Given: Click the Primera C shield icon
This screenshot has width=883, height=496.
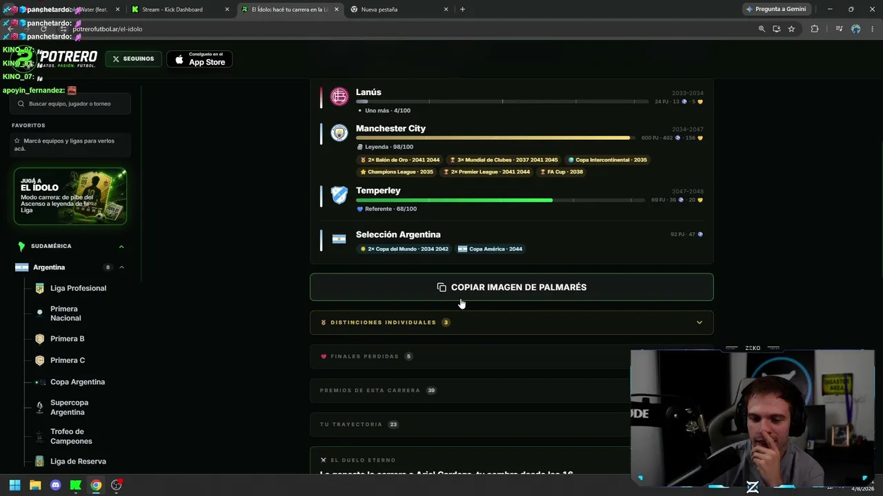Looking at the screenshot, I should 39,360.
